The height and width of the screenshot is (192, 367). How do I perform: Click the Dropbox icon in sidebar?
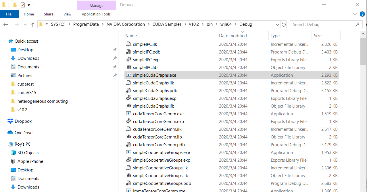[10, 121]
